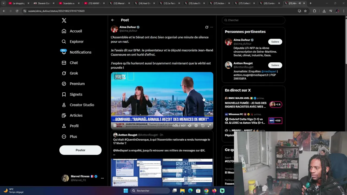The height and width of the screenshot is (195, 347).
Task: Click the @mediapart mention link
Action: pyautogui.click(x=269, y=71)
